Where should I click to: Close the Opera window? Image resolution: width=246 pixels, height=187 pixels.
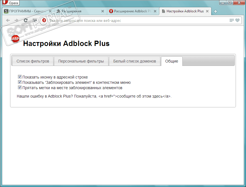239,3
